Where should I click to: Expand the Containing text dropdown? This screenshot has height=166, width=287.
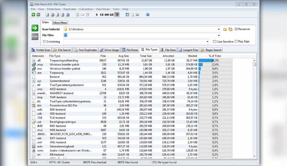207,42
